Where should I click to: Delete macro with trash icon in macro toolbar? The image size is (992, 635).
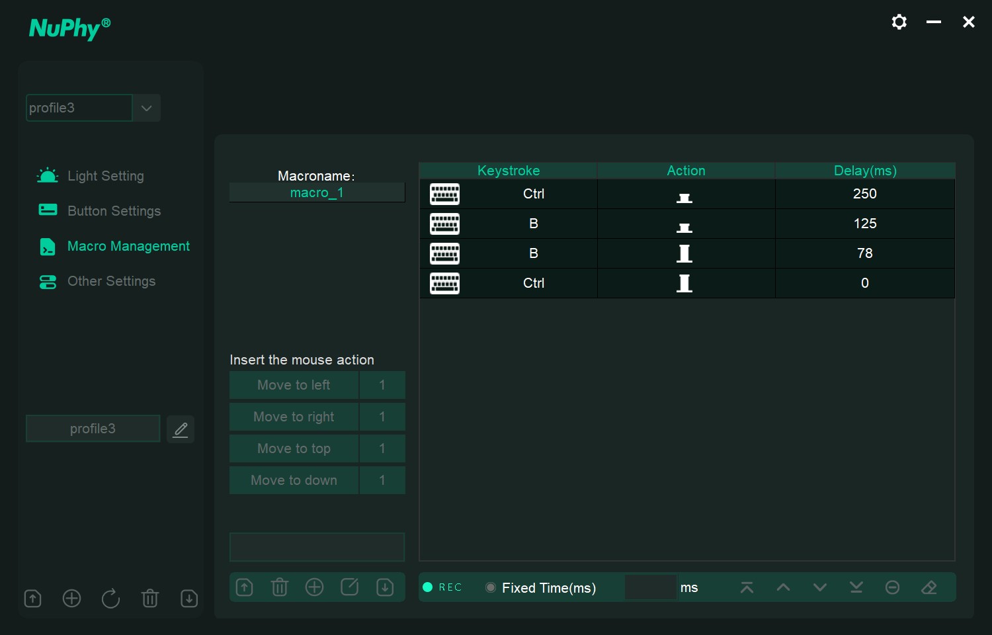coord(280,587)
